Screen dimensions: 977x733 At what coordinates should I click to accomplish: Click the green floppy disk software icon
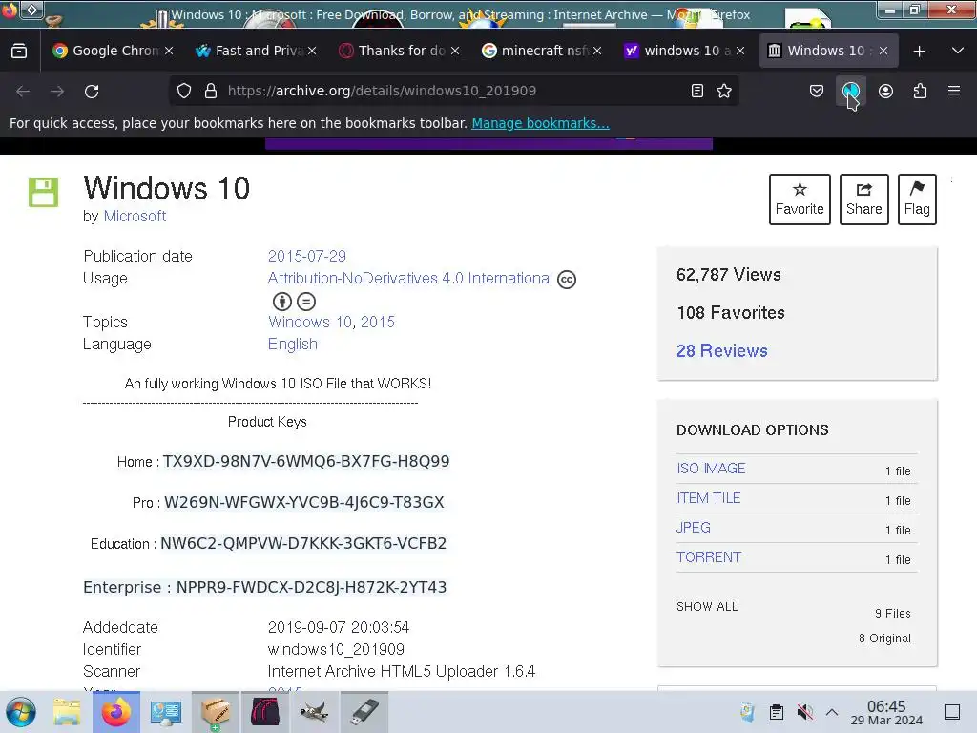(43, 192)
